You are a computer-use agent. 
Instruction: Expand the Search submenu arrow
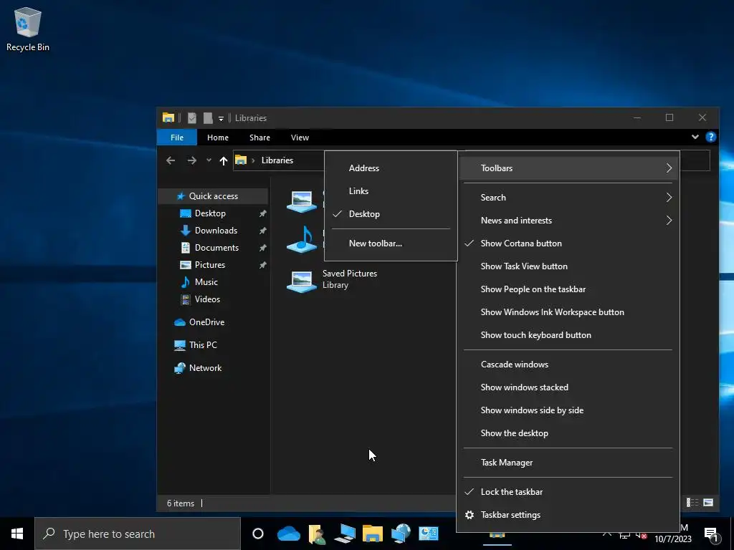click(x=669, y=198)
